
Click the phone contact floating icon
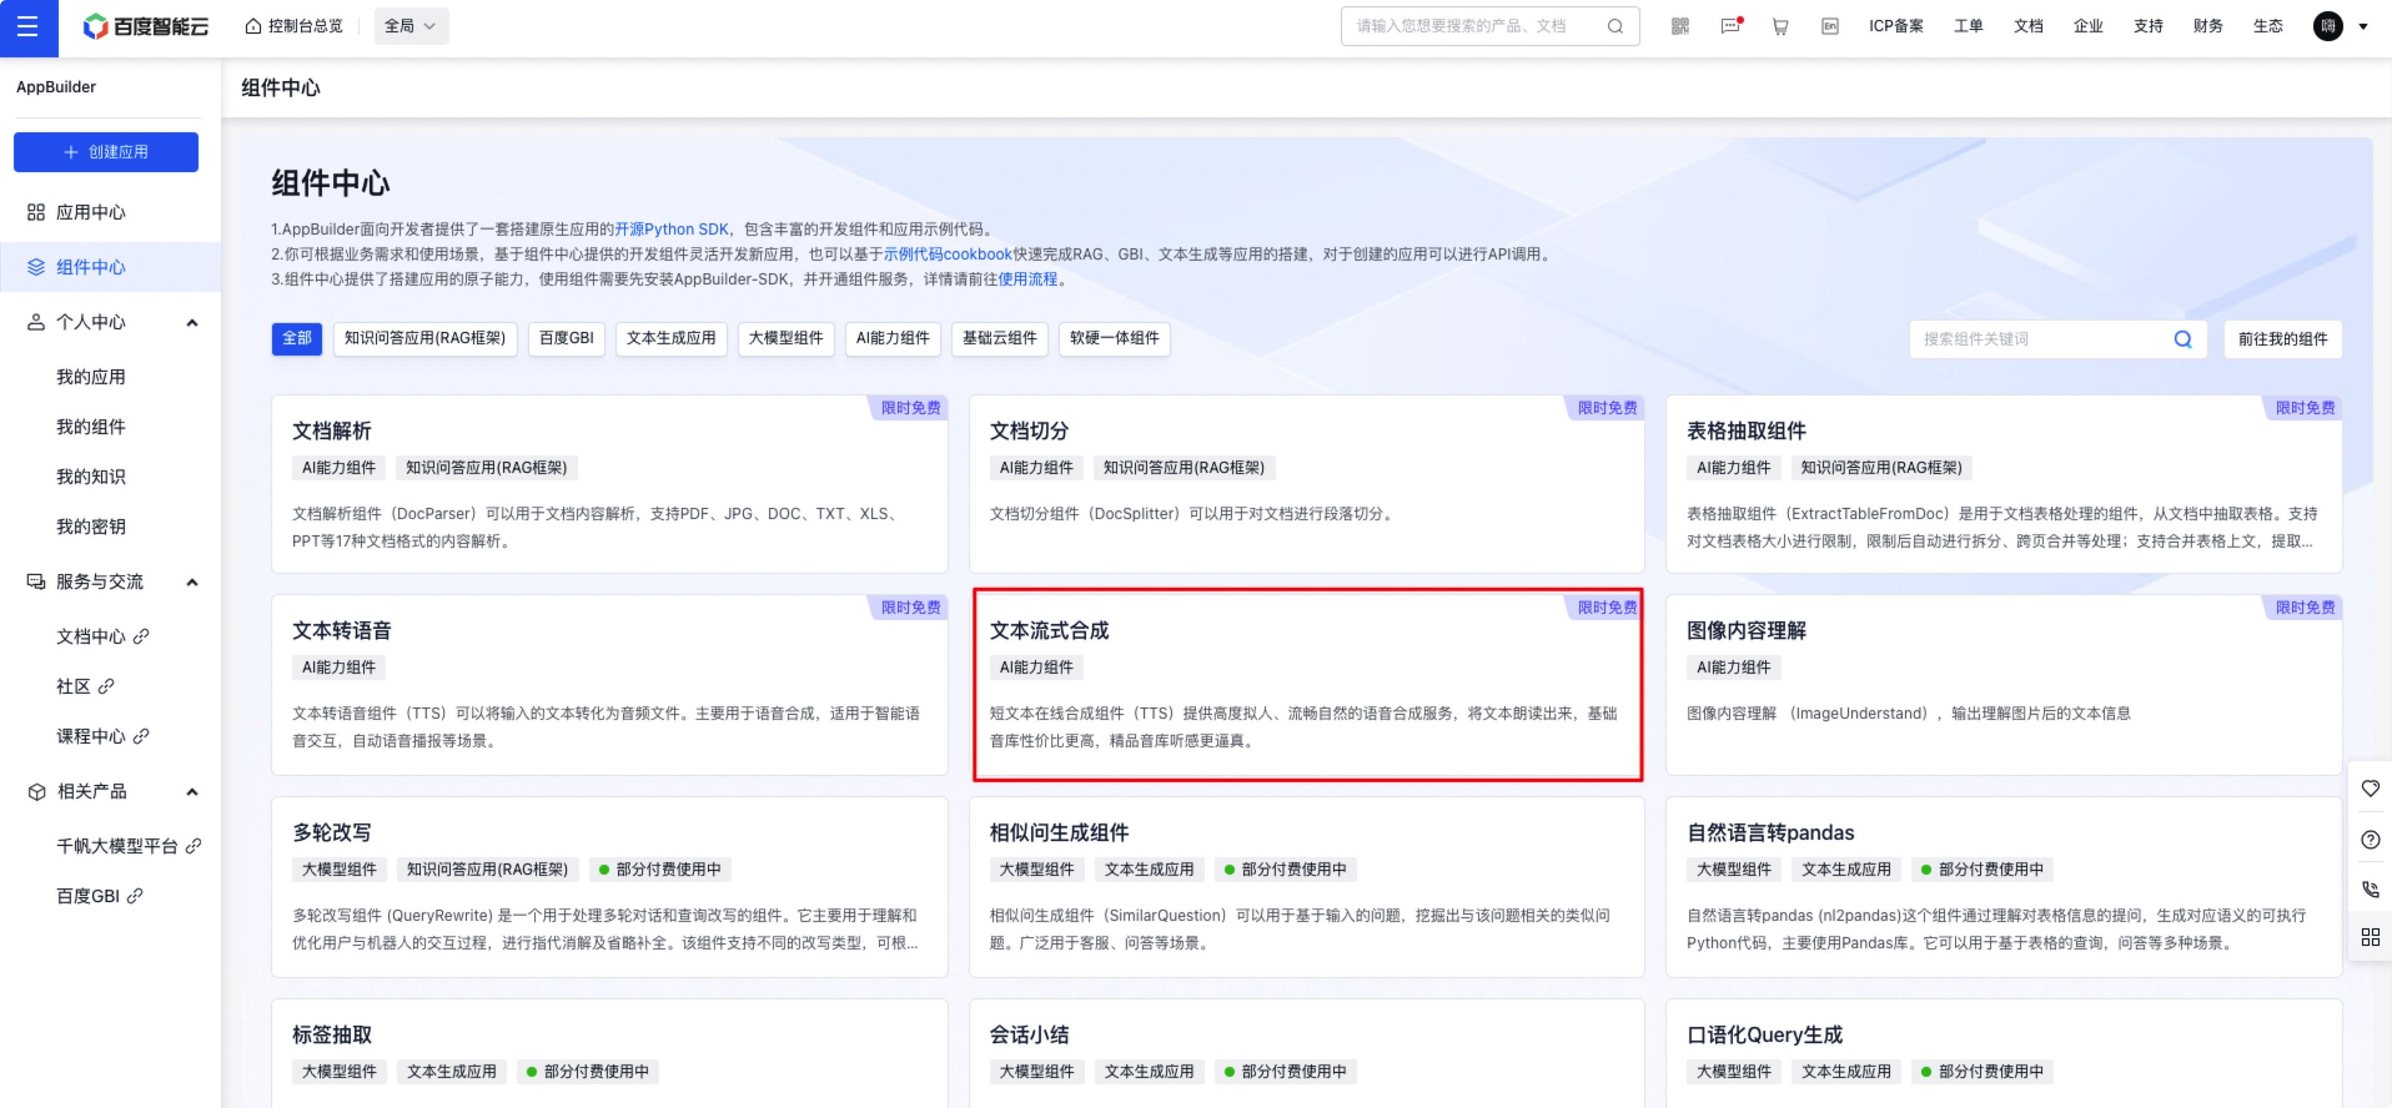click(x=2370, y=889)
